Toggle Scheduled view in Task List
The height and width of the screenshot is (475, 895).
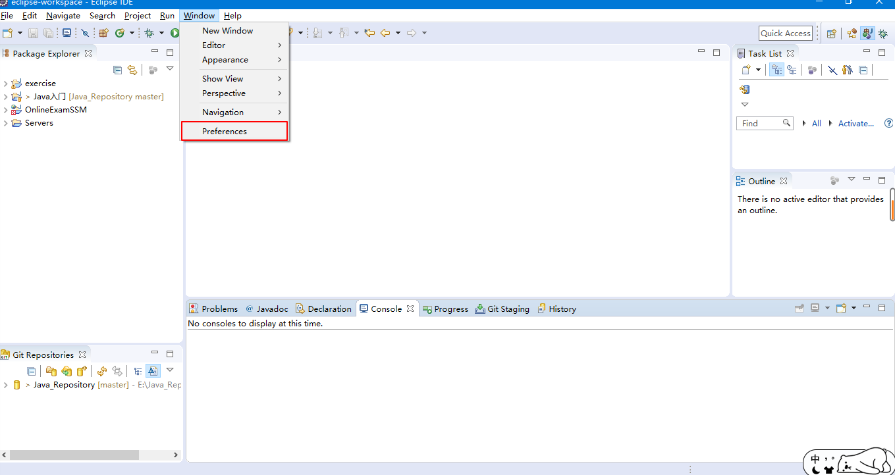(792, 70)
